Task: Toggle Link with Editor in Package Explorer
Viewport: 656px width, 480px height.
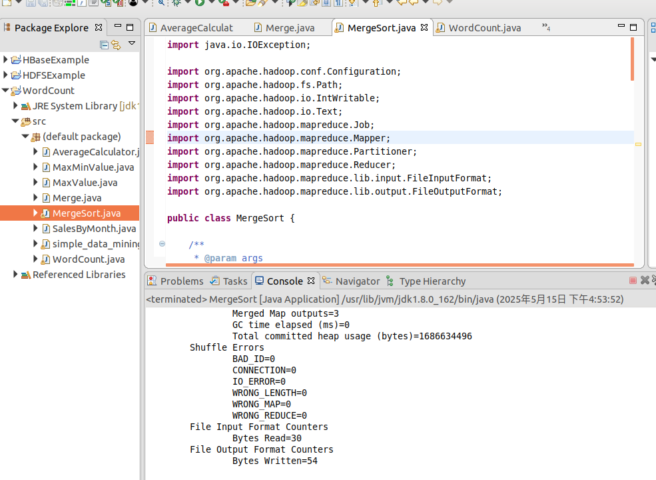Action: click(x=116, y=45)
